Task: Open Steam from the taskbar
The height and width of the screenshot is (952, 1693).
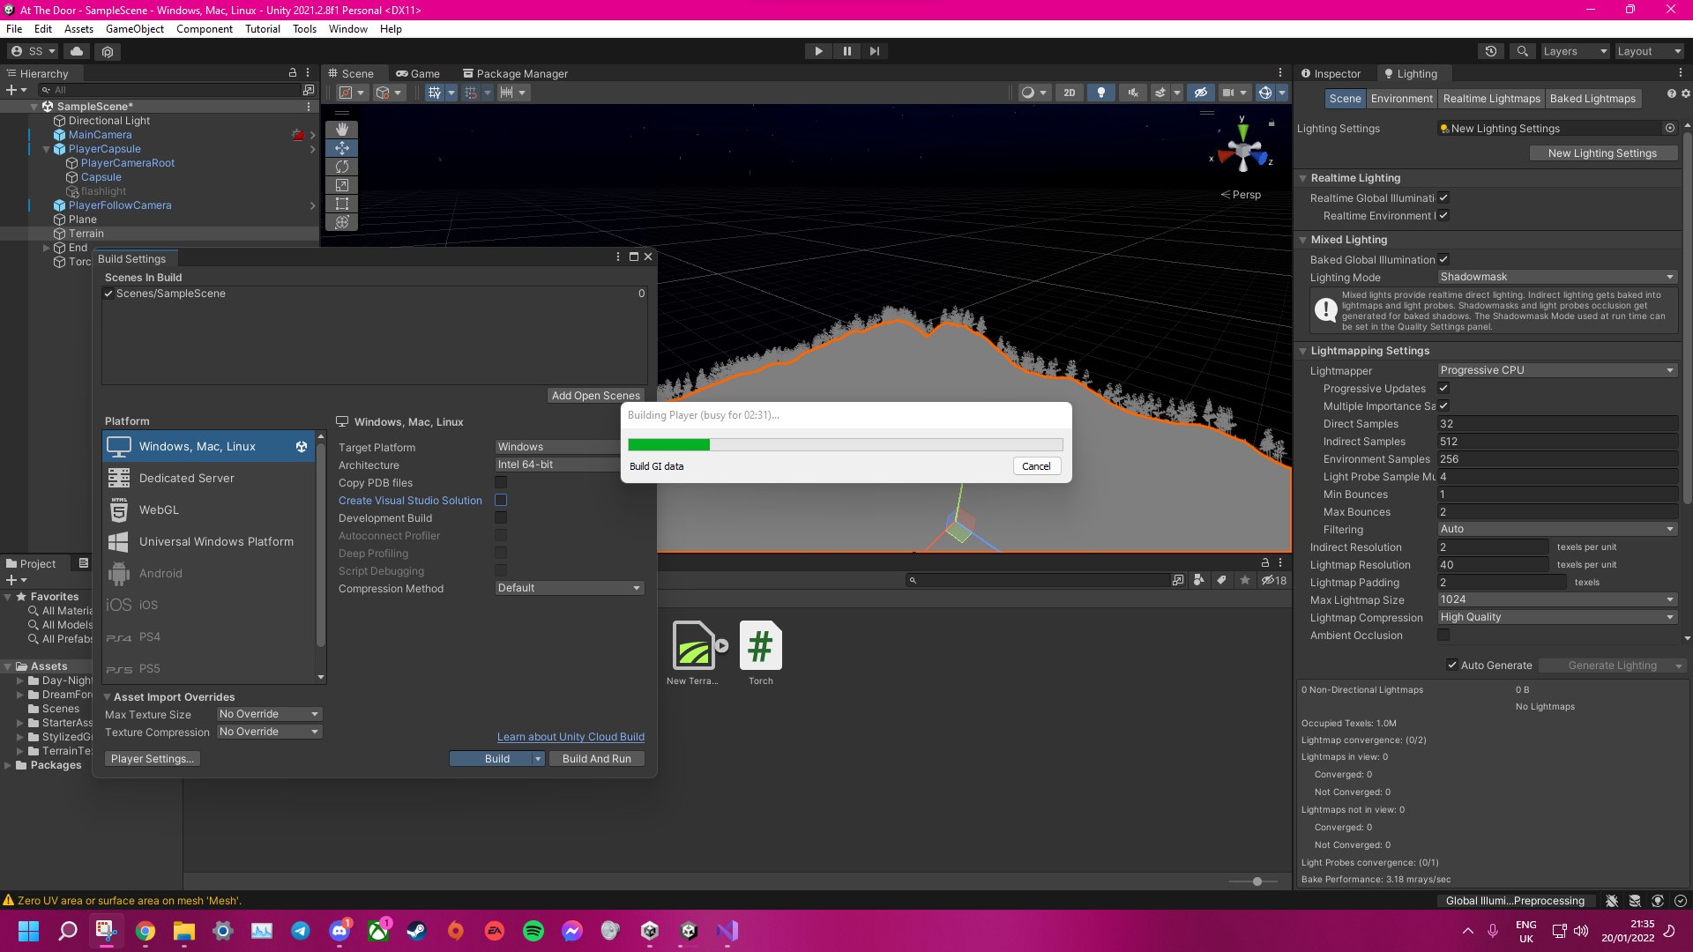Action: 416,931
